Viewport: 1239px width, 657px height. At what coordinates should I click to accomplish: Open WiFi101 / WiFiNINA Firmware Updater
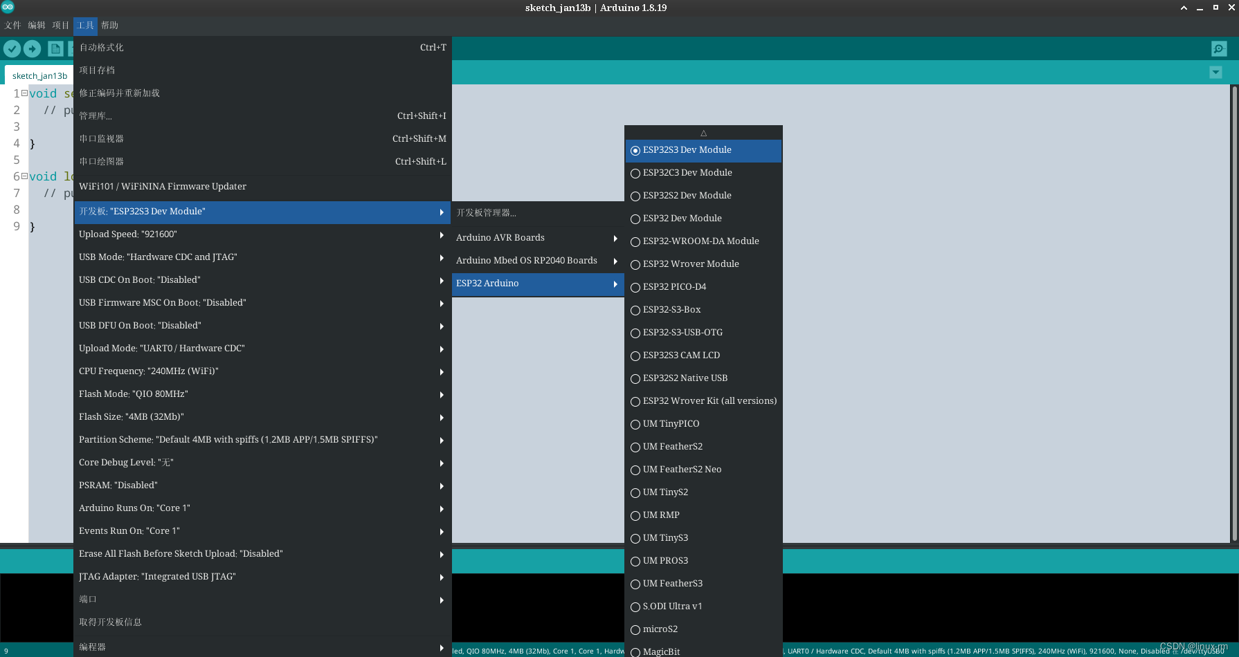point(262,187)
